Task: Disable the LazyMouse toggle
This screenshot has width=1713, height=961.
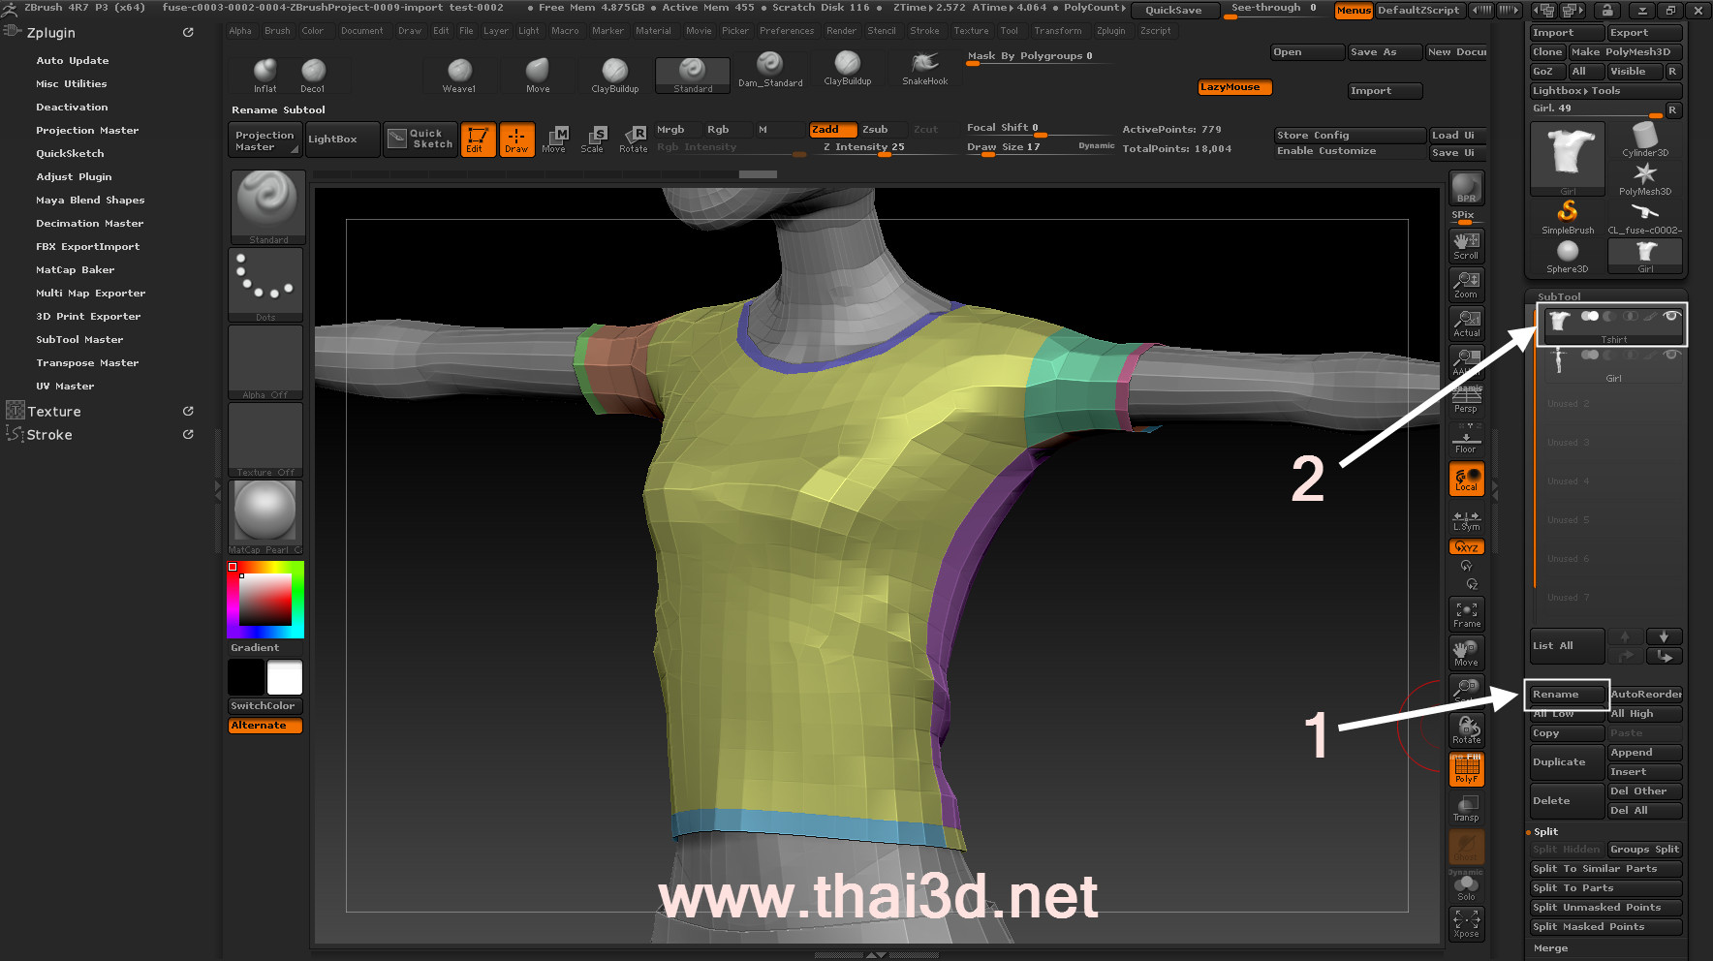Action: tap(1234, 87)
